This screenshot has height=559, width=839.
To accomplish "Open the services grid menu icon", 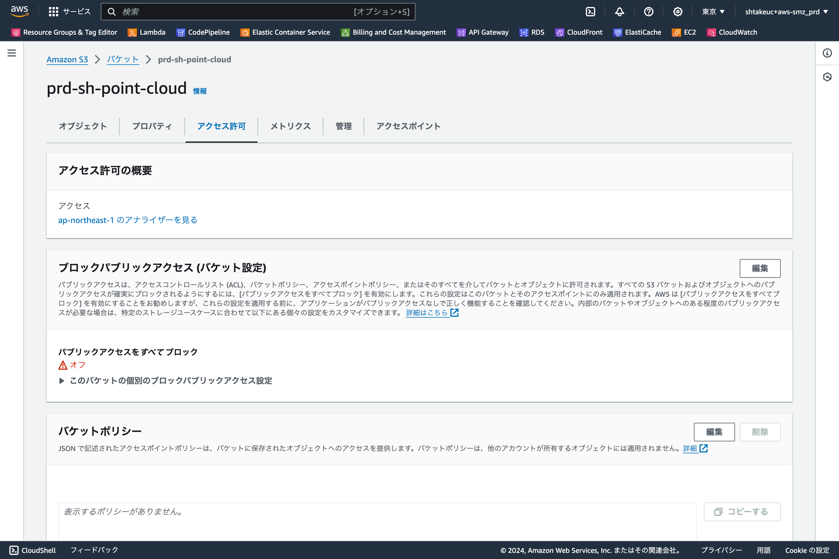I will click(54, 12).
